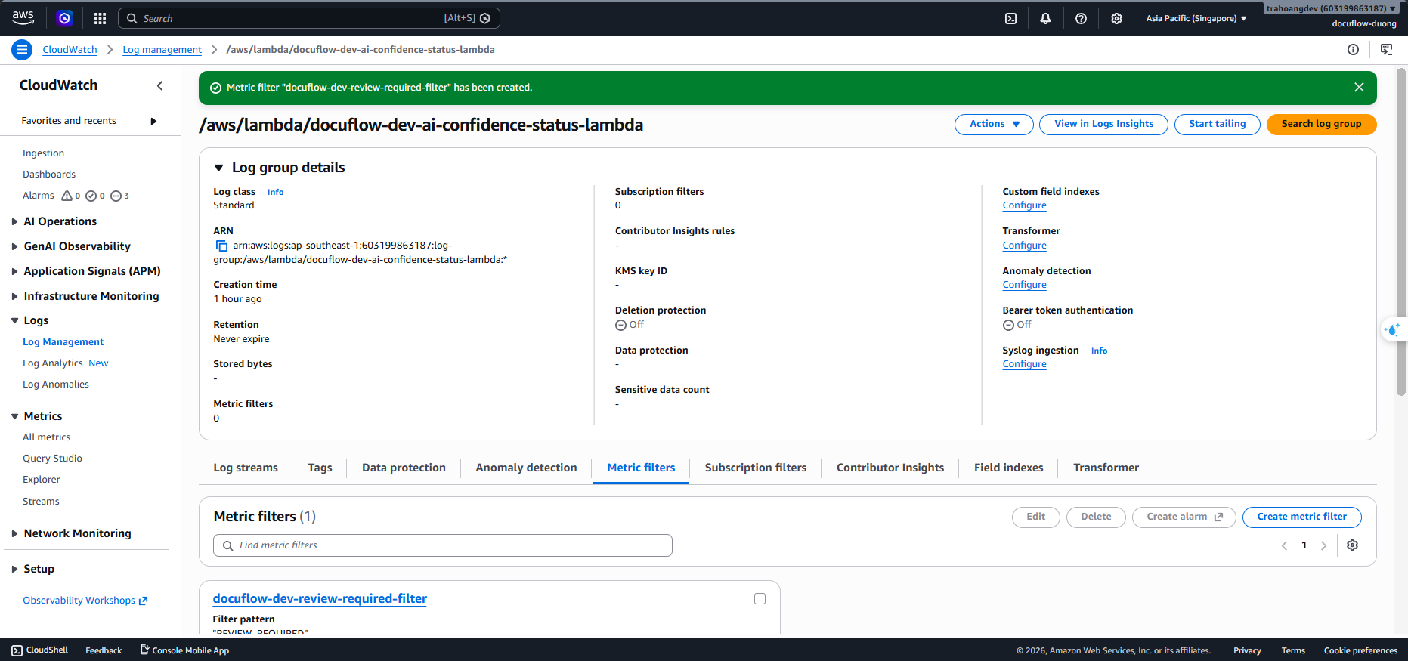This screenshot has width=1408, height=661.
Task: Click Configure under Syslog ingestion
Action: coord(1024,364)
